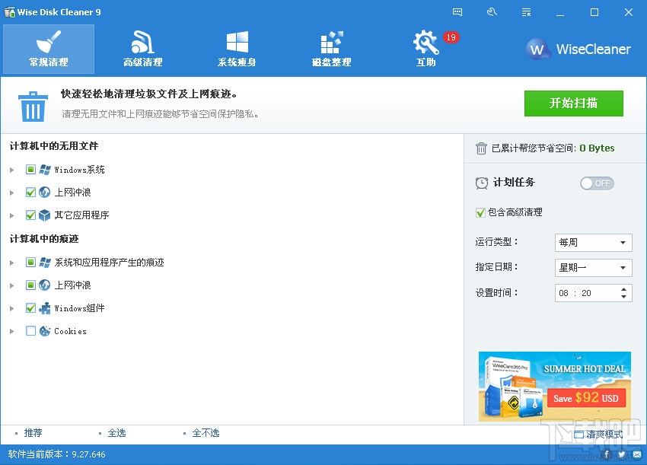This screenshot has height=465, width=647.
Task: Uncheck the 包含高级清理 checkbox
Action: tap(480, 212)
